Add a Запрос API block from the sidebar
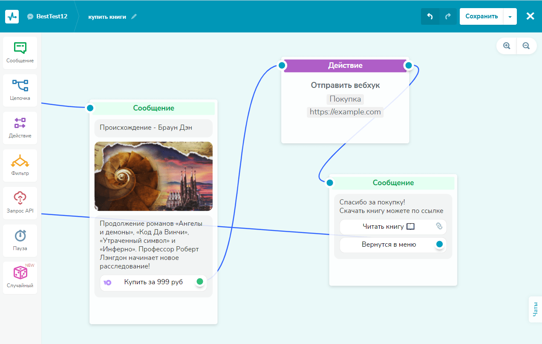The height and width of the screenshot is (344, 542). (20, 203)
